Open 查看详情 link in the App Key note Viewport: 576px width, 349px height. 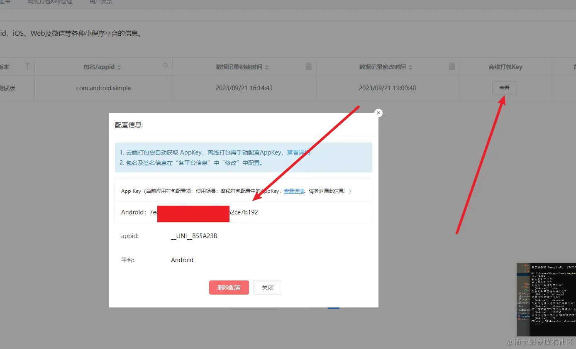tap(294, 191)
